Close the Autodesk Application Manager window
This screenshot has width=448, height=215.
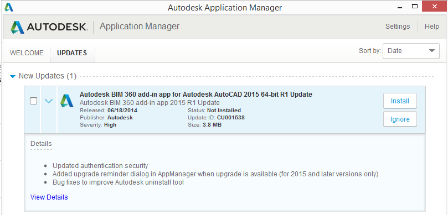click(x=435, y=6)
